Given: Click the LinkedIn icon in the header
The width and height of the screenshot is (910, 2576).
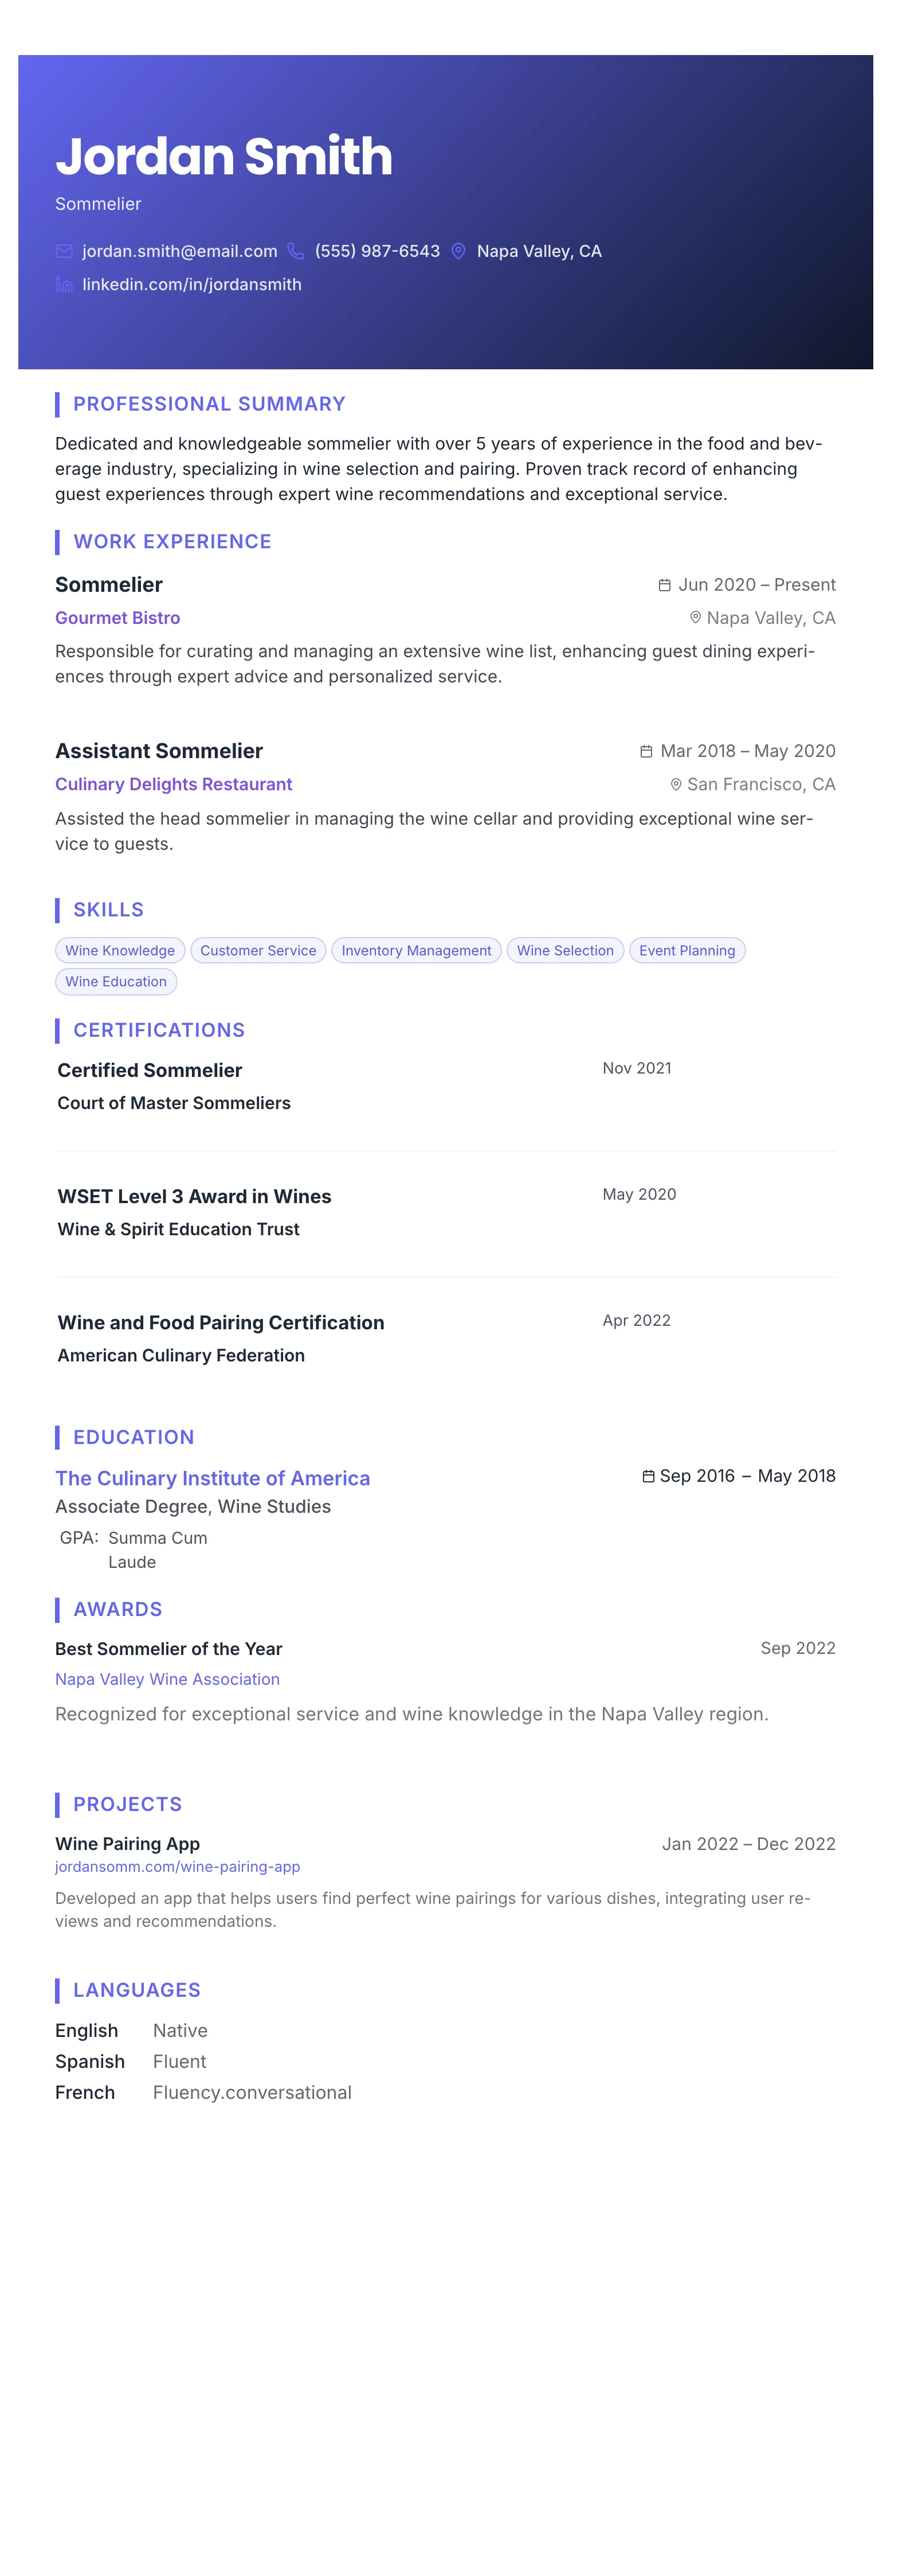Looking at the screenshot, I should 64,285.
